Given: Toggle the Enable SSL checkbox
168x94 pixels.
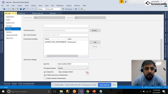Looking at the screenshot, I should (45, 72).
